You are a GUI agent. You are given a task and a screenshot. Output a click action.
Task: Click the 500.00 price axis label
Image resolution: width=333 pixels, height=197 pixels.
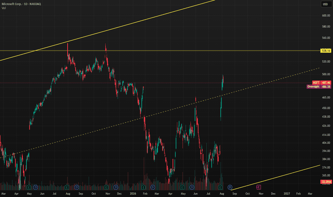click(326, 75)
